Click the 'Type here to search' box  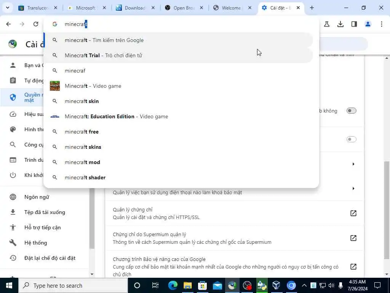tap(73, 285)
